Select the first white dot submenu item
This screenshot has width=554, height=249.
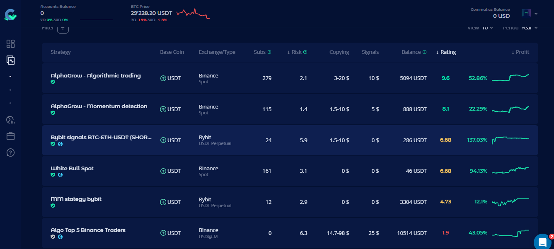(x=10, y=77)
